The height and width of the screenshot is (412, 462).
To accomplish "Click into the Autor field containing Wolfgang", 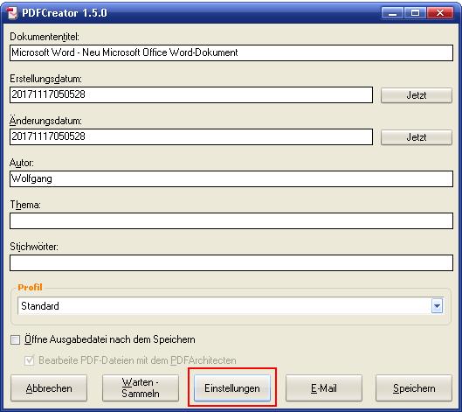I will [231, 178].
